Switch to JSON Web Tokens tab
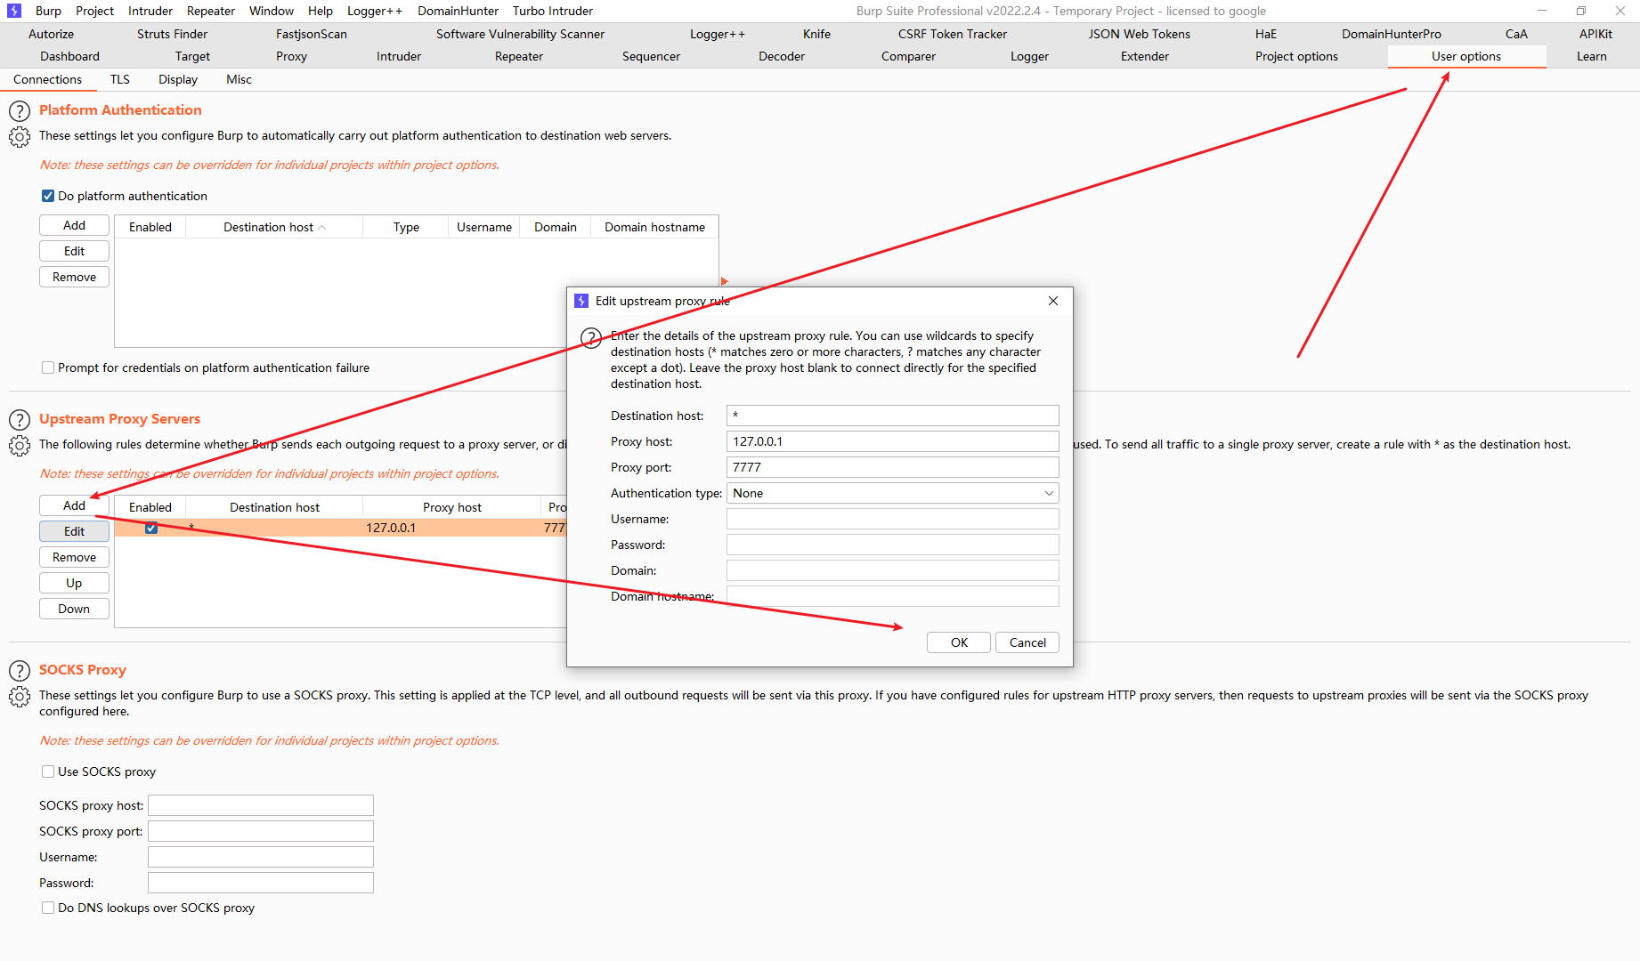The height and width of the screenshot is (961, 1640). 1140,34
